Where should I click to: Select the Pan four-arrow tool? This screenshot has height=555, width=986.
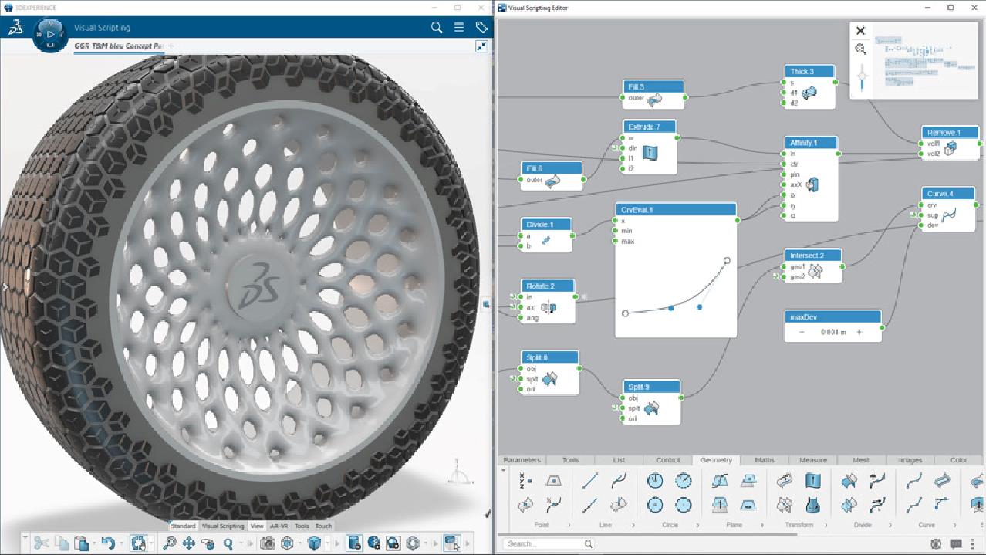point(189,543)
